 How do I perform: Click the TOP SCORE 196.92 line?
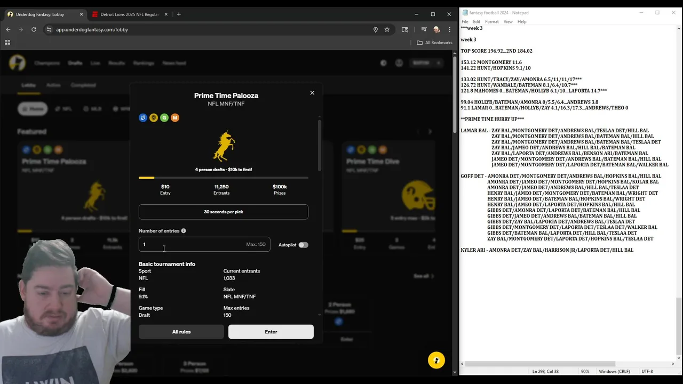496,51
